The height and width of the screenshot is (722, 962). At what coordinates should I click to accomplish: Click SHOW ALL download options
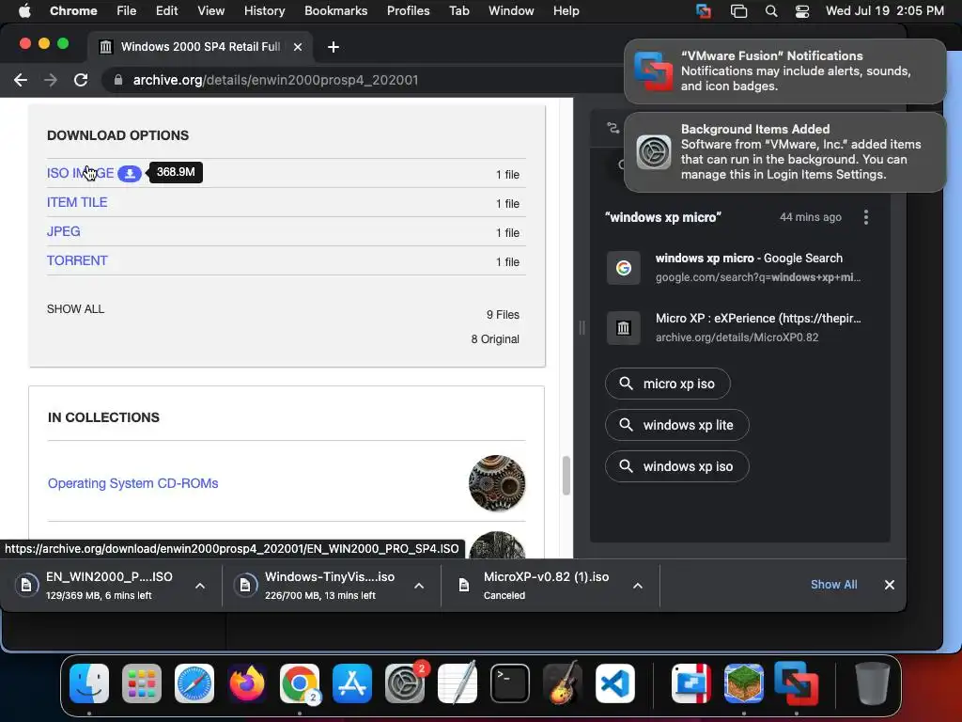[75, 308]
